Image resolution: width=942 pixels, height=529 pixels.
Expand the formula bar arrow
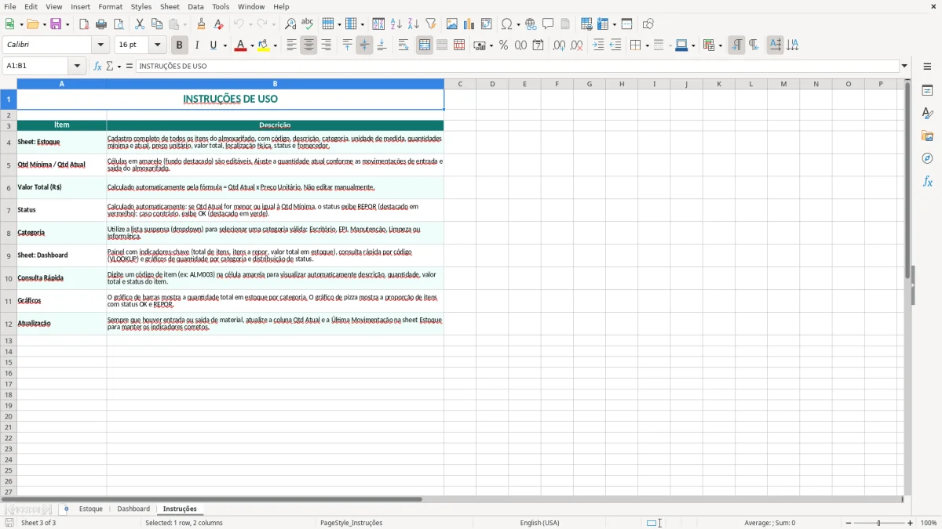click(x=904, y=67)
